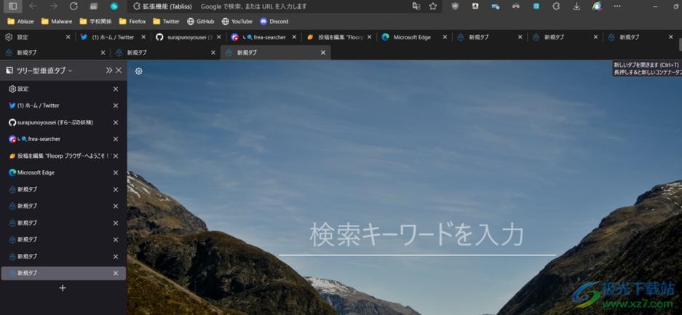Open the extensions puzzle icon
The width and height of the screenshot is (682, 315).
point(556,6)
